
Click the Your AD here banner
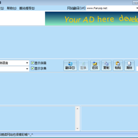(x=92, y=19)
